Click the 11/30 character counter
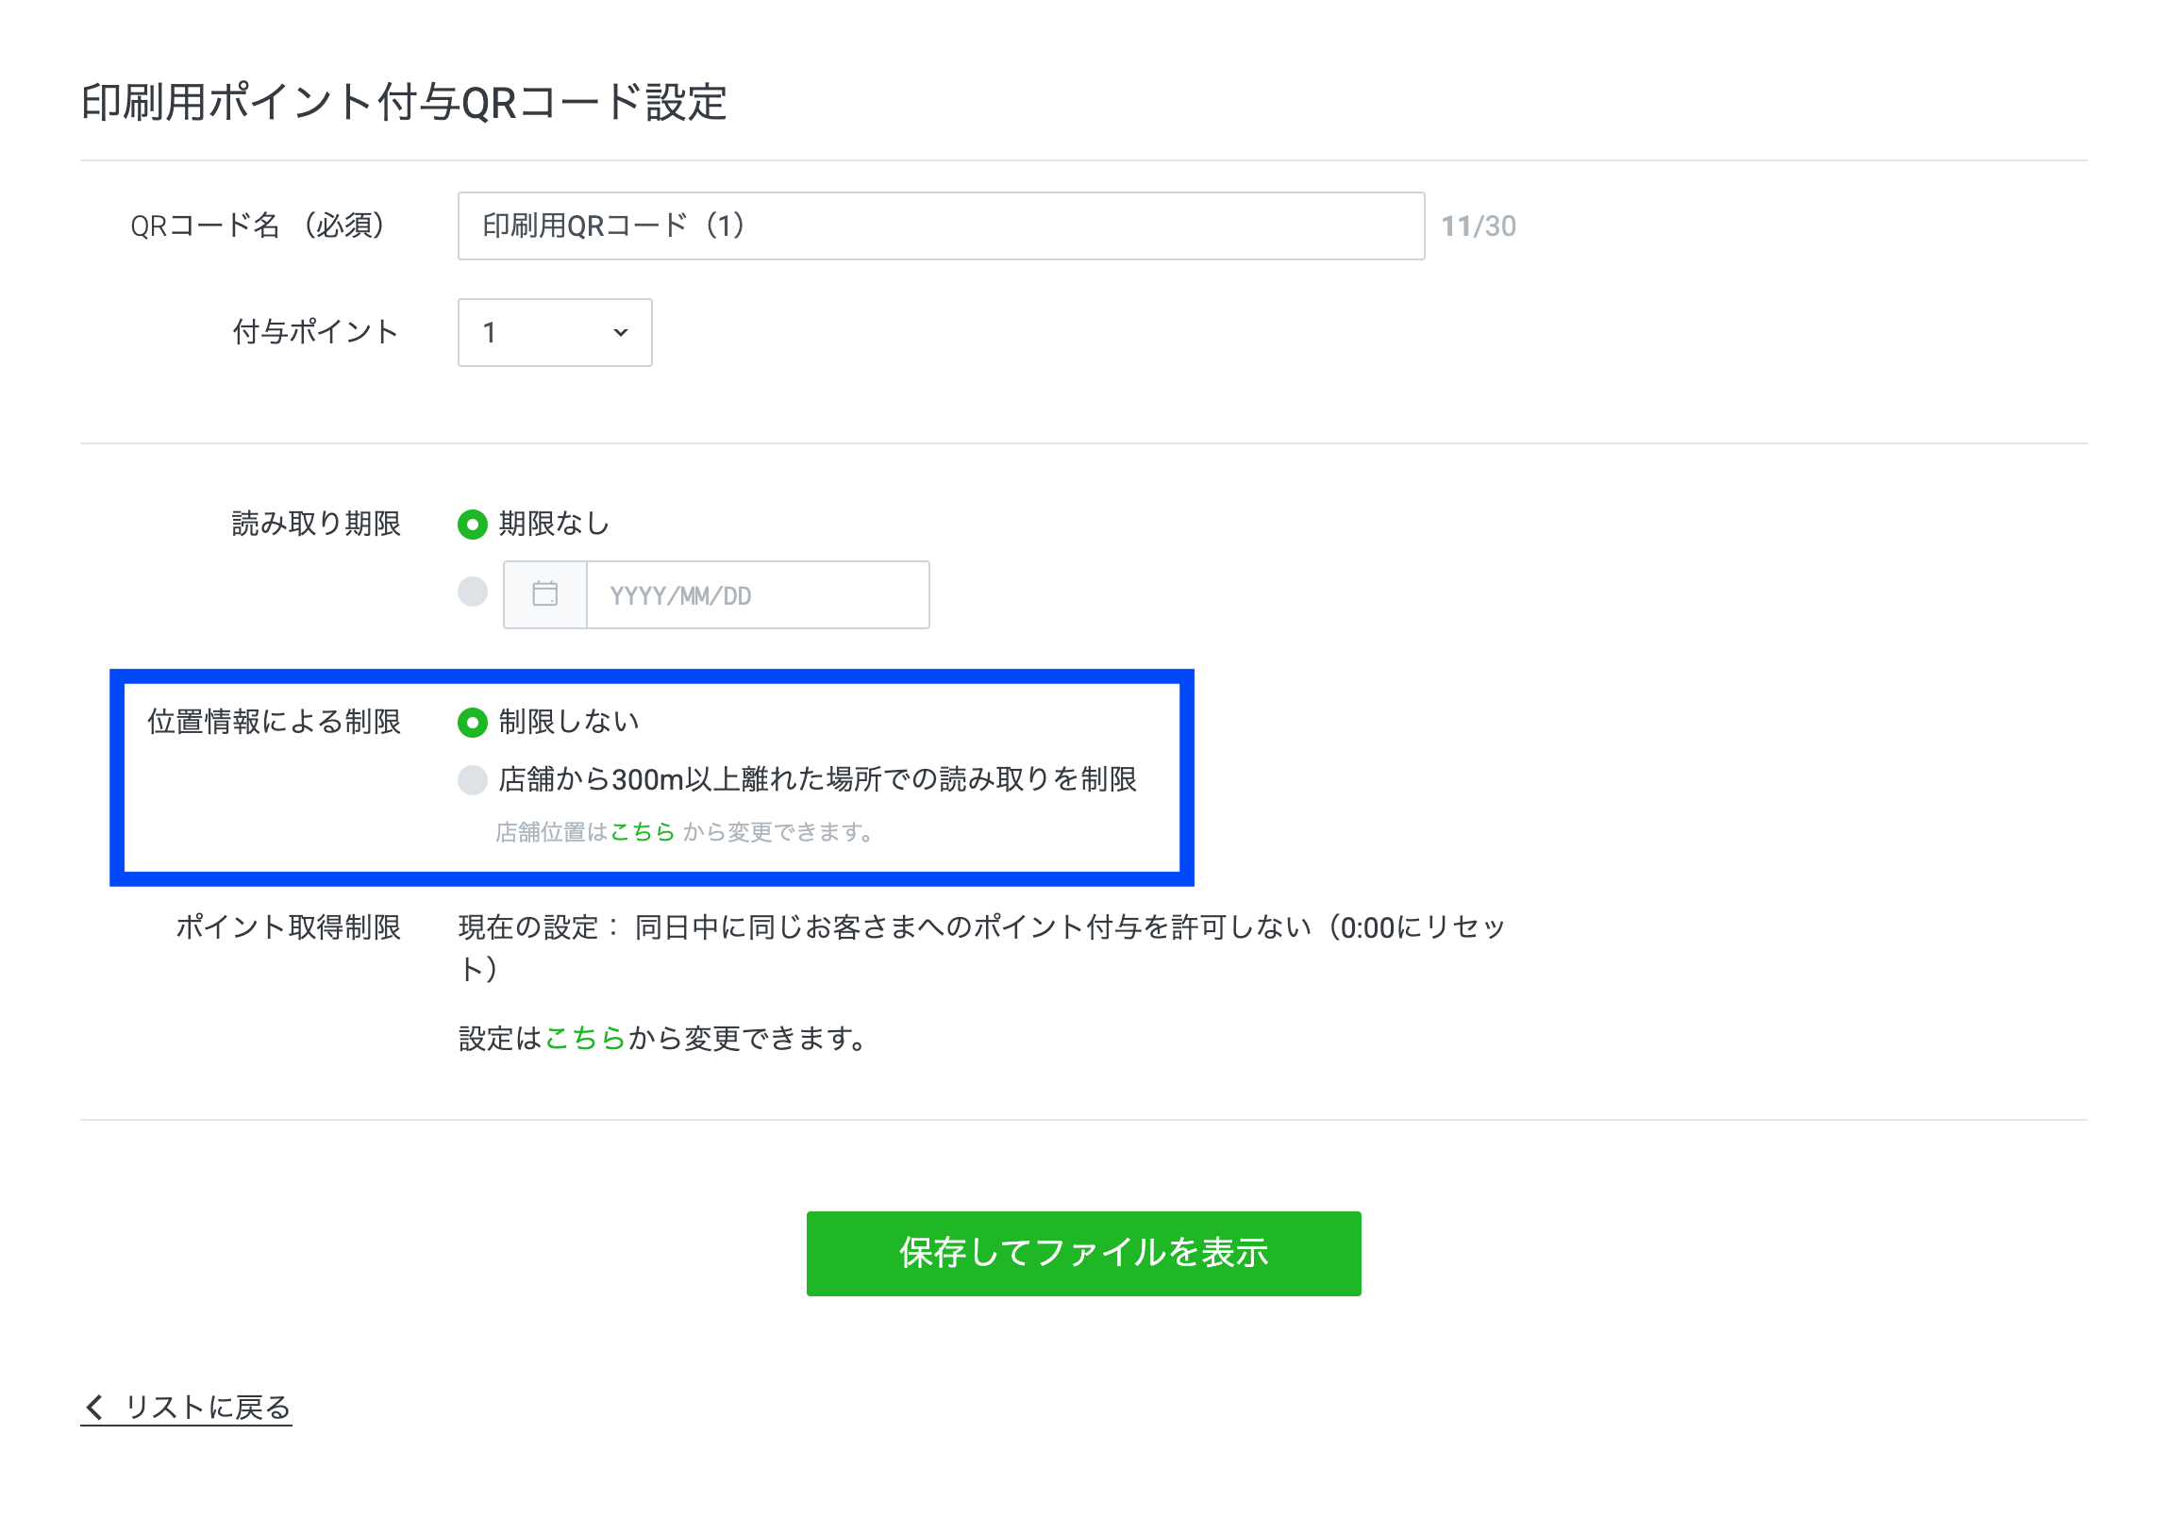This screenshot has width=2173, height=1518. click(x=1479, y=226)
